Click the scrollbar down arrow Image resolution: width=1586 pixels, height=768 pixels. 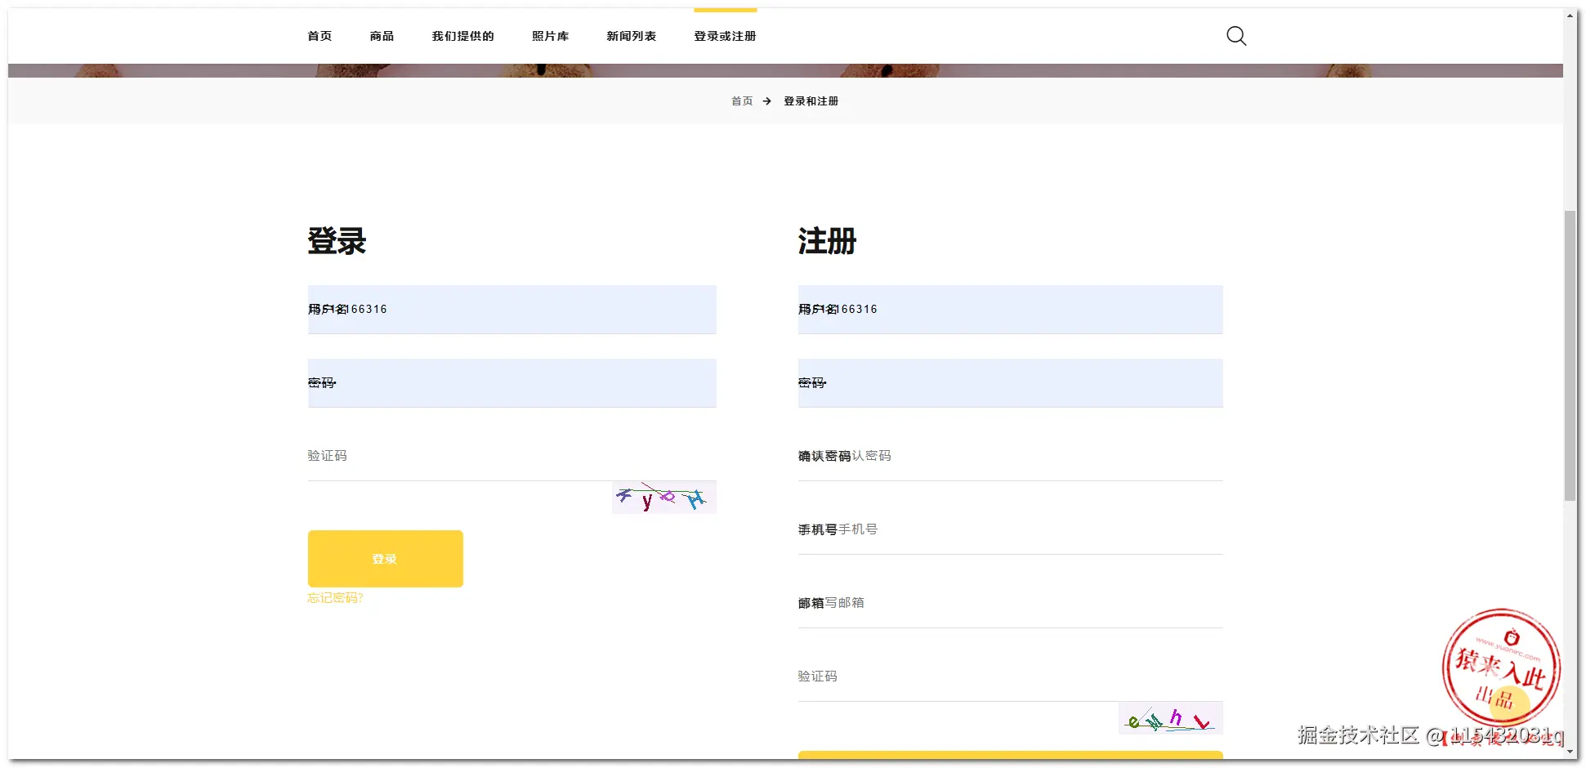[1570, 752]
